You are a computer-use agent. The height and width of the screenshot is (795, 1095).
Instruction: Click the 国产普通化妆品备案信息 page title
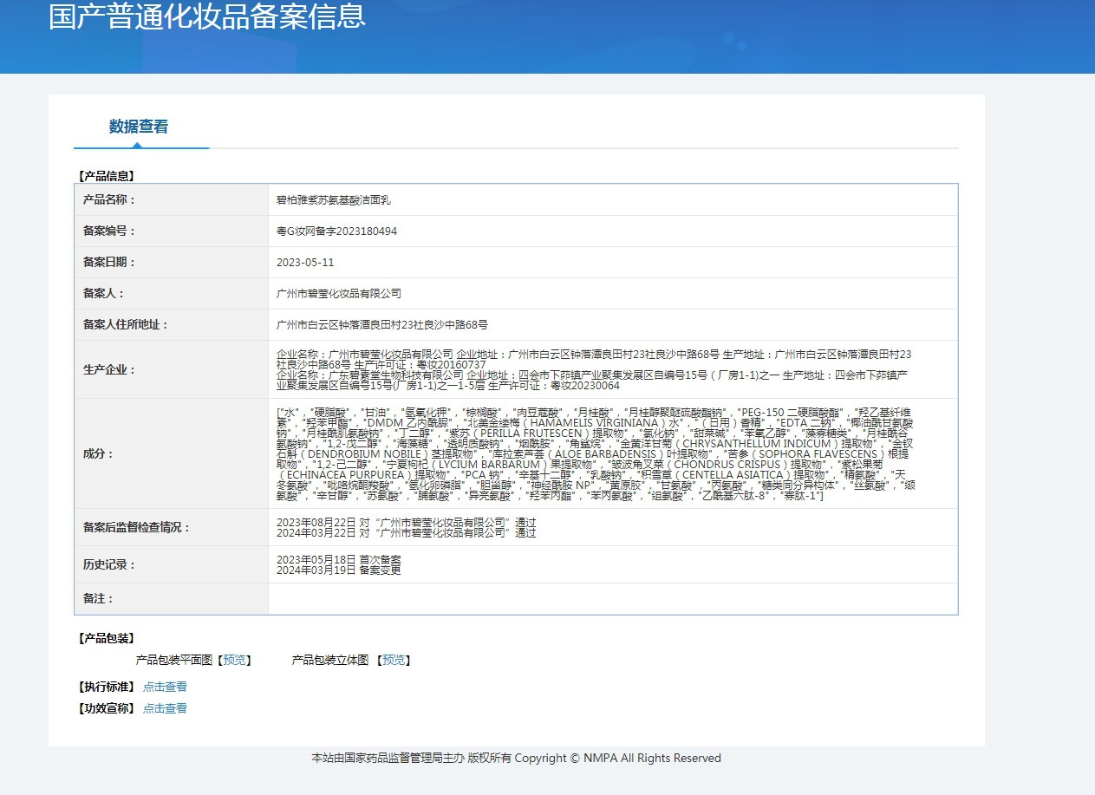tap(206, 16)
